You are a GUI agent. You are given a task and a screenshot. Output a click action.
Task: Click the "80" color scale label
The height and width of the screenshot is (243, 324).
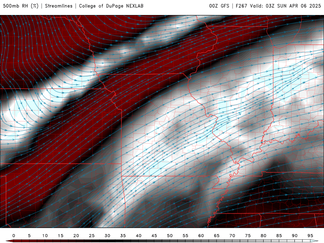click(264, 236)
